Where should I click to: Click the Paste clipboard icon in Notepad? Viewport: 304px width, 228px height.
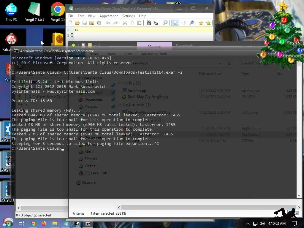(x=139, y=23)
